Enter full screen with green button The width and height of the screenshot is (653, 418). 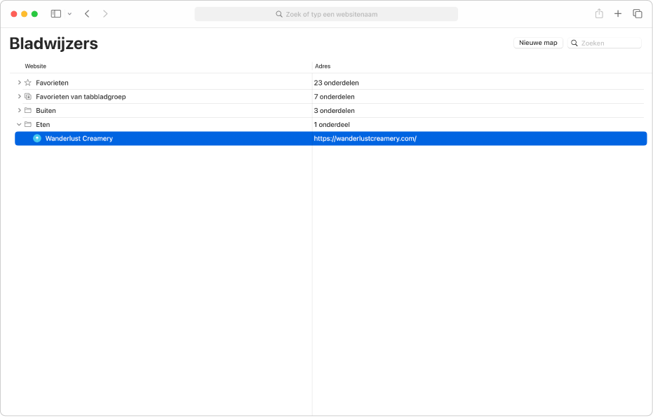pos(34,14)
